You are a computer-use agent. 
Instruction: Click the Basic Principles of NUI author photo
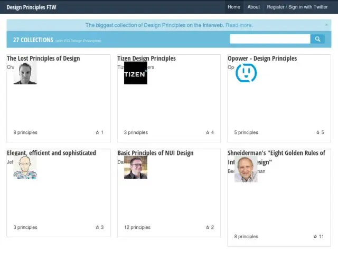tap(135, 168)
